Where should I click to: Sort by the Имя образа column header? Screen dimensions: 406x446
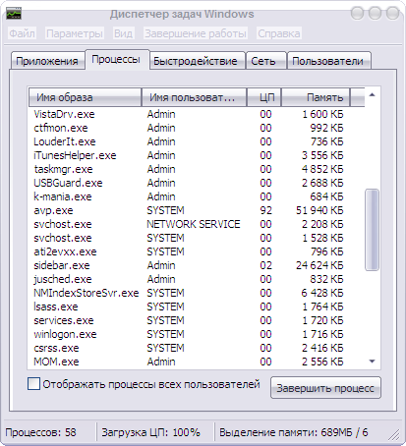[x=86, y=97]
